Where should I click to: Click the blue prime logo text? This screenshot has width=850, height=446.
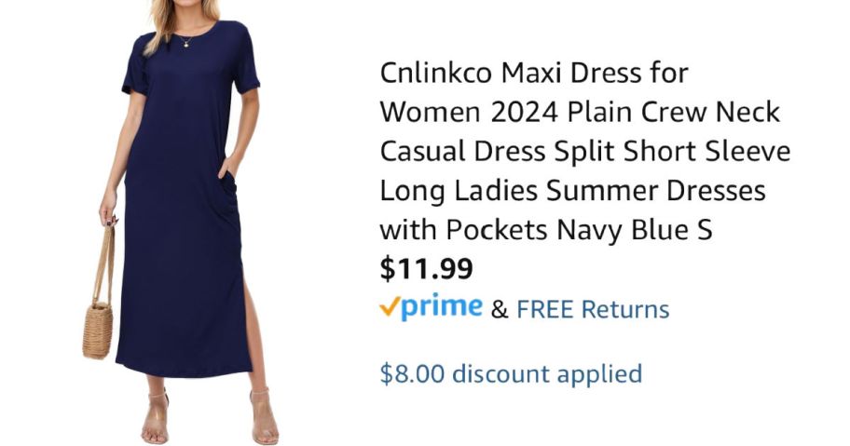(x=443, y=307)
